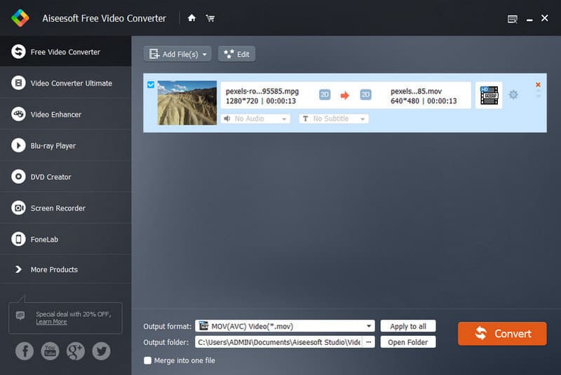Open the shopping cart icon
561x375 pixels.
coord(210,18)
